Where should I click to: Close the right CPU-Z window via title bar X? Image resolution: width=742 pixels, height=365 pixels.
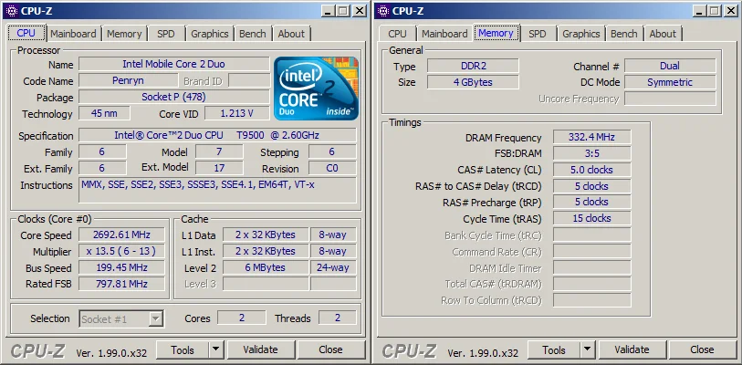[732, 10]
